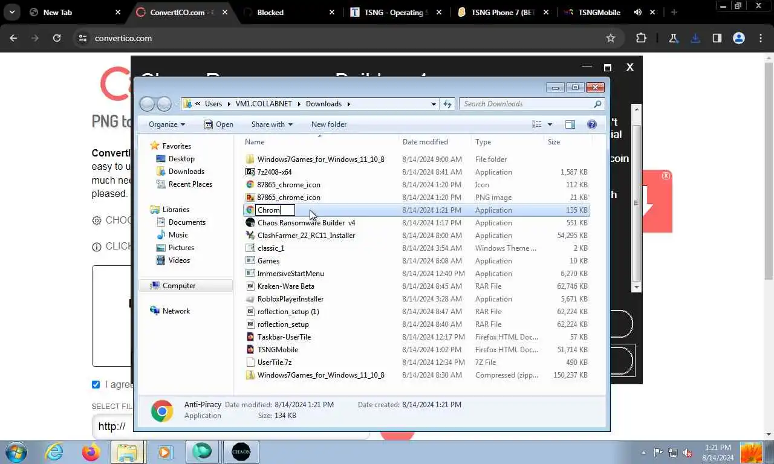This screenshot has width=774, height=464.
Task: Switch to TSNG - Operating tab
Action: pyautogui.click(x=395, y=12)
